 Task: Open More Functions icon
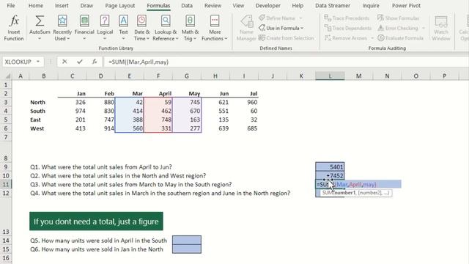(x=215, y=21)
